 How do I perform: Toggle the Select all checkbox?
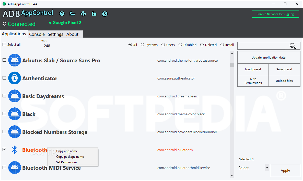(4, 44)
